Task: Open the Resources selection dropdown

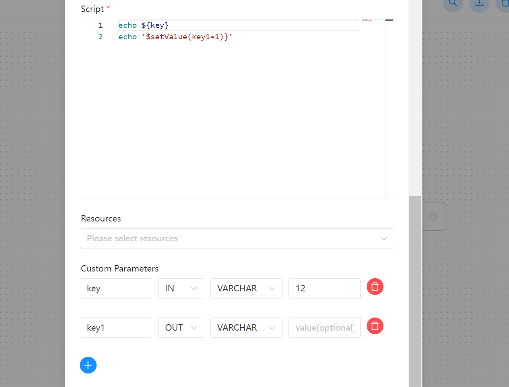Action: 237,238
